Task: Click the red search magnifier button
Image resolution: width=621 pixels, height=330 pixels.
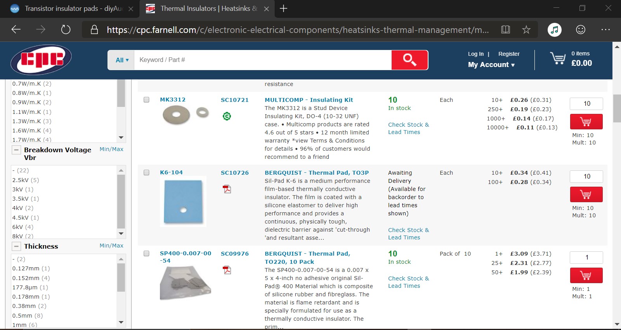Action: [409, 60]
